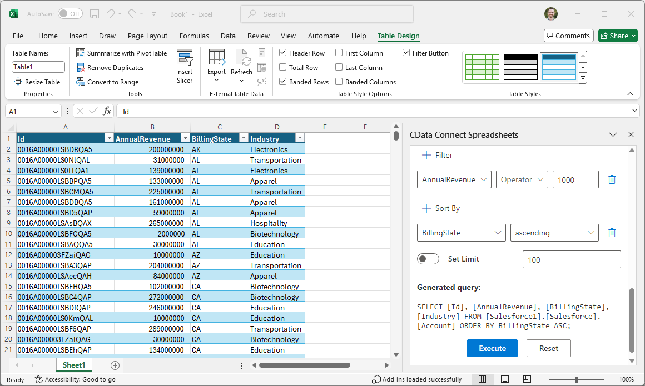
Task: Expand the ascending sort order dropdown
Action: point(554,233)
